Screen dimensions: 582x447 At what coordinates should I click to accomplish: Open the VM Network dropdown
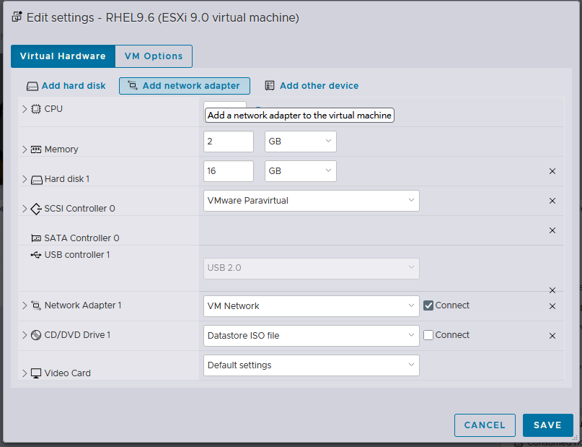click(x=311, y=306)
